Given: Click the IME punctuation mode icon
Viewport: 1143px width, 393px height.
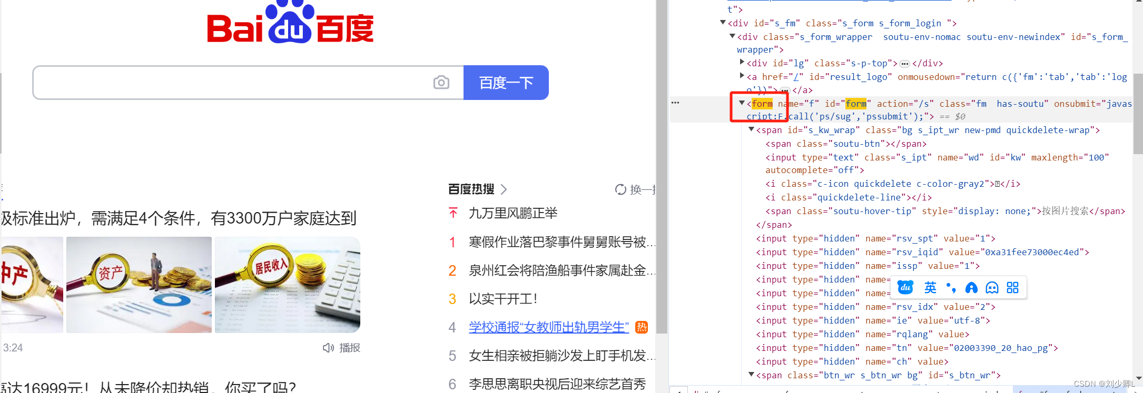Looking at the screenshot, I should 951,287.
